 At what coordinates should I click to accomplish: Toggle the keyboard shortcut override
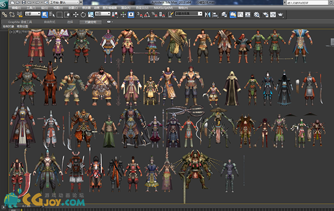[x=131, y=14]
